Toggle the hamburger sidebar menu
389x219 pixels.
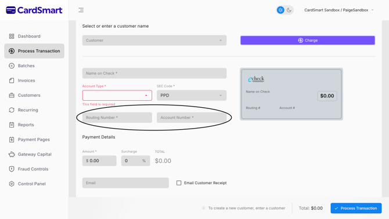pos(81,10)
